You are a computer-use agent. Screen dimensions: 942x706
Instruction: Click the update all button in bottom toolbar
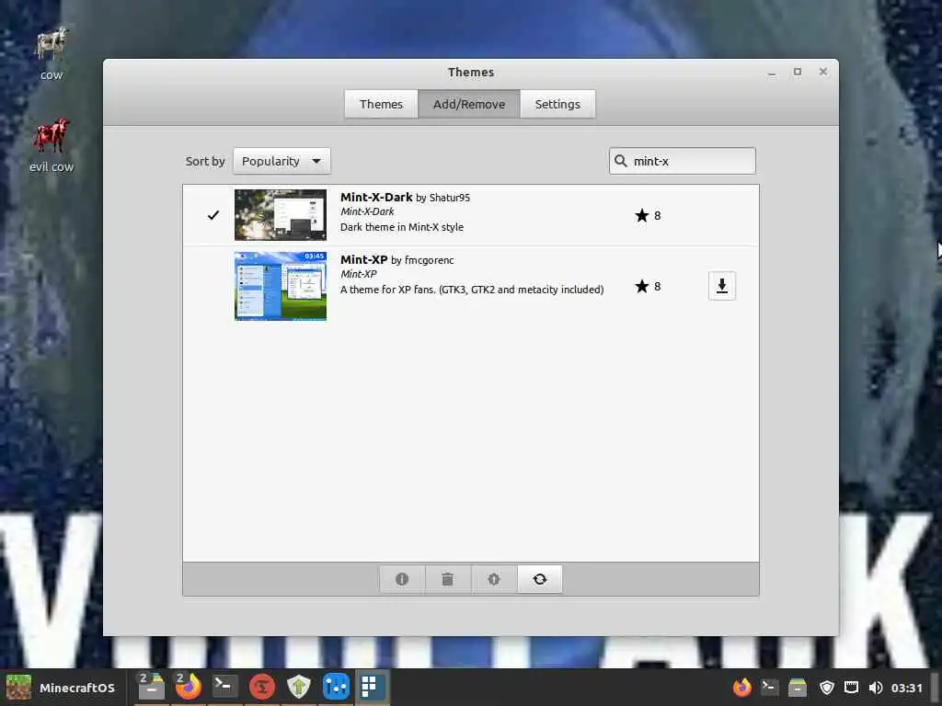point(494,579)
